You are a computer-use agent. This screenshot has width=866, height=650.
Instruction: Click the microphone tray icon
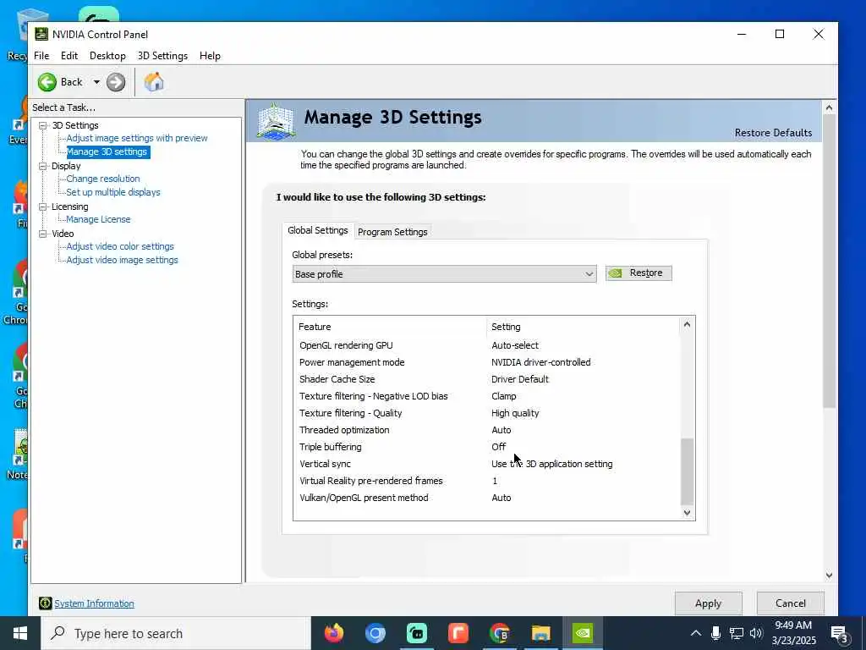point(715,633)
